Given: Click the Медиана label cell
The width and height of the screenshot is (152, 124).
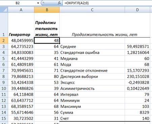Looking at the screenshot, I should (x=92, y=58).
